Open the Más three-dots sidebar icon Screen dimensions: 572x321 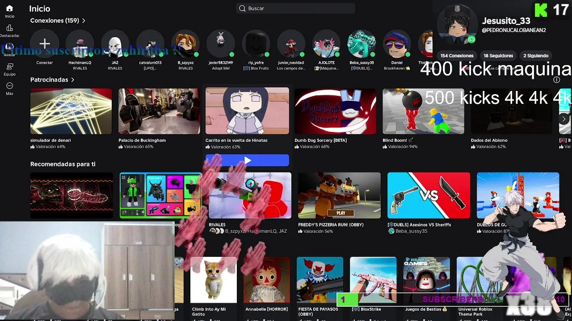click(x=9, y=86)
